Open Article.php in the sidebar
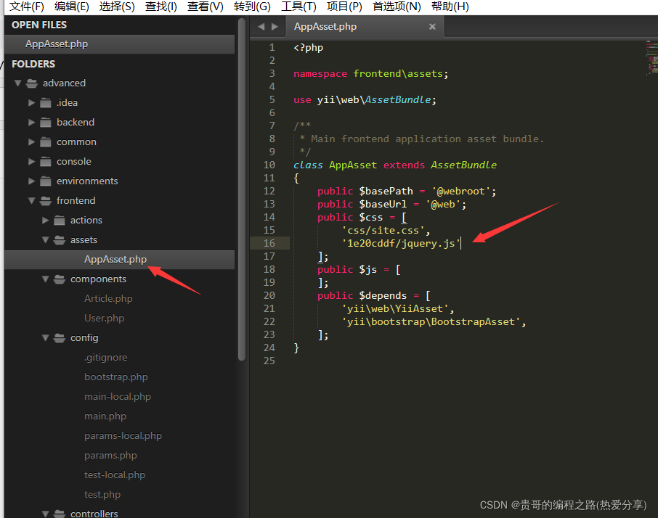The height and width of the screenshot is (518, 658). 108,298
